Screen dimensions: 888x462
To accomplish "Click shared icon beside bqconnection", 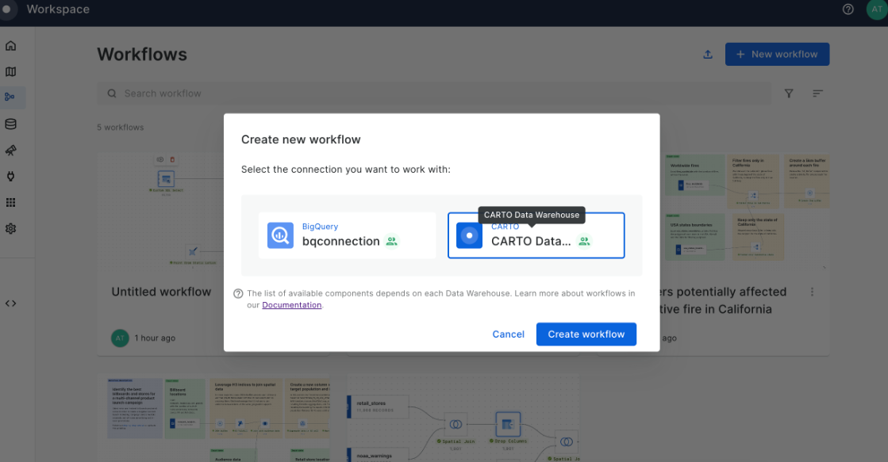I will pos(392,242).
